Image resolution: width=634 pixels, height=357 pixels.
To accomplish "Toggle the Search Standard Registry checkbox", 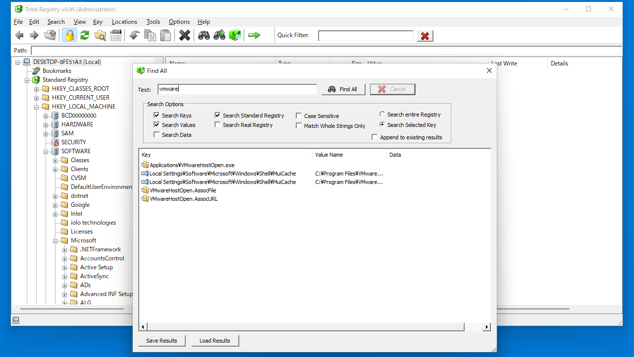I will [217, 116].
